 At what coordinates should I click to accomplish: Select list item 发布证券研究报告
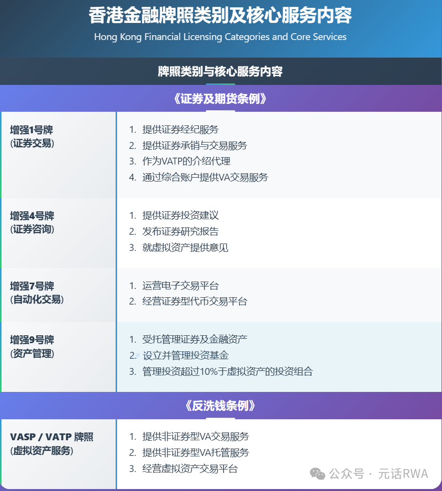click(x=181, y=231)
